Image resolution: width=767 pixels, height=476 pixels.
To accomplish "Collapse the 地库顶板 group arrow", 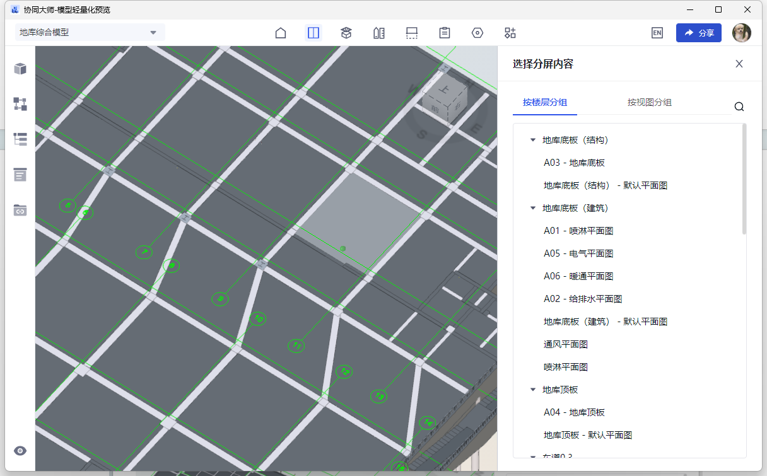I will (x=533, y=390).
